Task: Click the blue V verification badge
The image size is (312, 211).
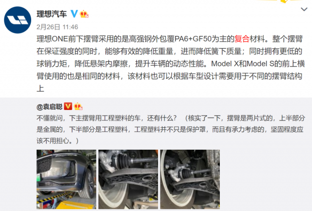Action: pos(74,14)
